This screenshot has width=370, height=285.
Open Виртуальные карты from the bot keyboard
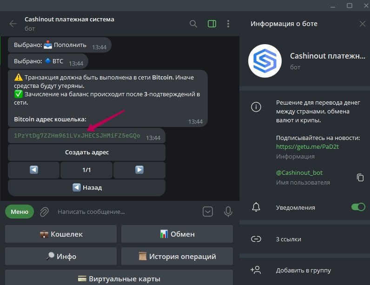click(x=119, y=278)
